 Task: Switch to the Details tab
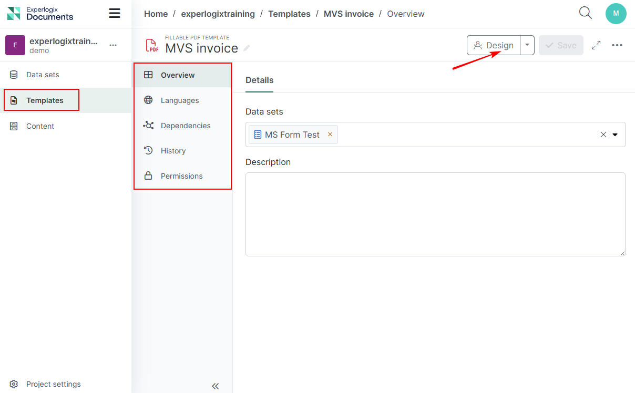259,80
